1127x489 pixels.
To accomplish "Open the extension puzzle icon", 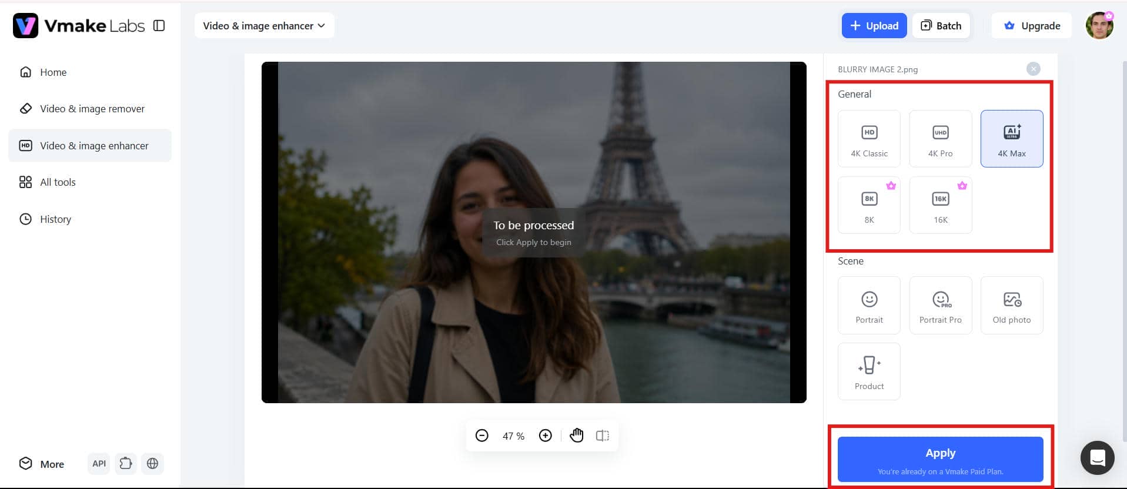I will coord(126,464).
